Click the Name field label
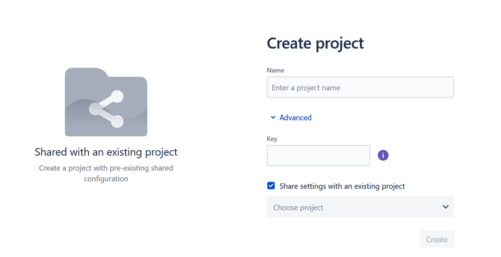Viewport: 501px width, 257px height. [275, 71]
